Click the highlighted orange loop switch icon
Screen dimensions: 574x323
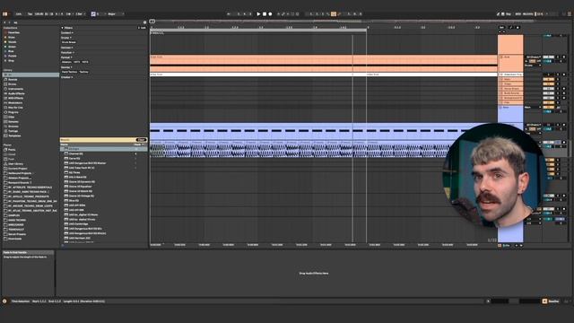(x=333, y=14)
